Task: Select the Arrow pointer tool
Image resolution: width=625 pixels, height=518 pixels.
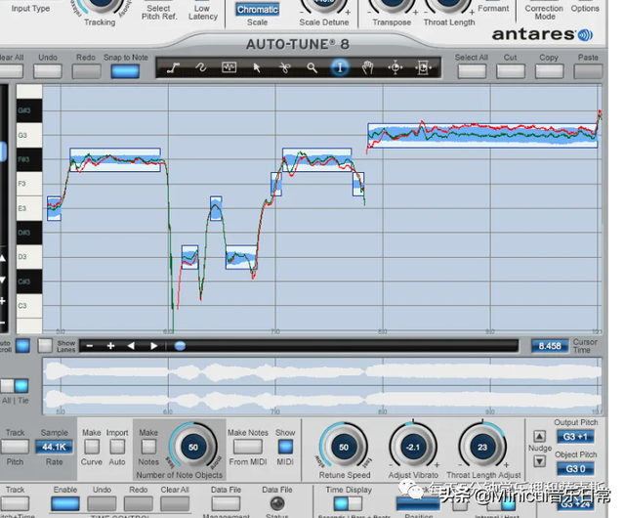Action: point(257,68)
